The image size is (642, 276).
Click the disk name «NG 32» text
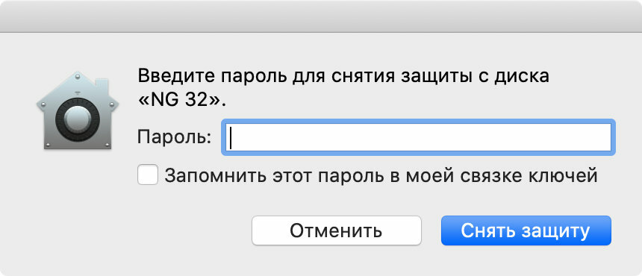tap(182, 100)
